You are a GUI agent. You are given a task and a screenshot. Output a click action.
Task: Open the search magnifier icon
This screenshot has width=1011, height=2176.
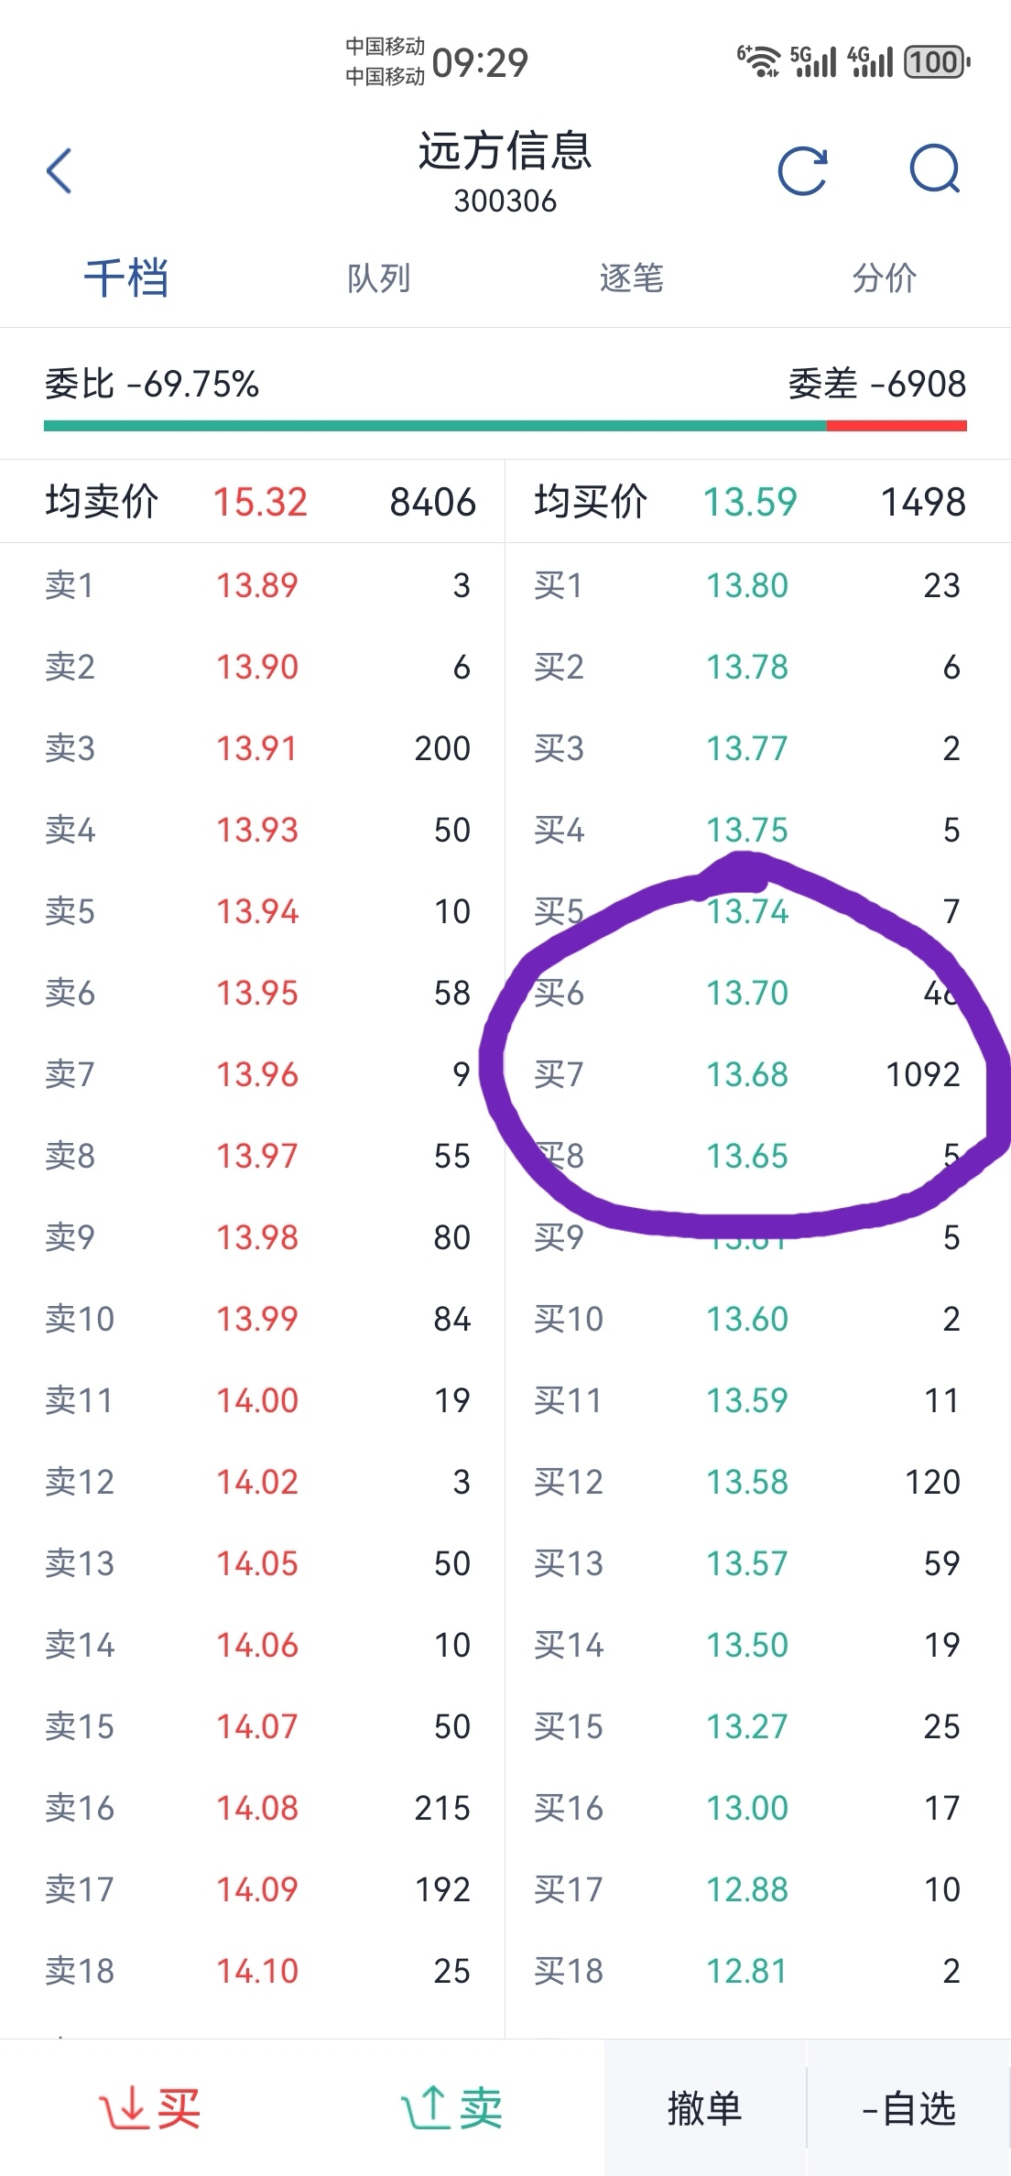[x=935, y=170]
